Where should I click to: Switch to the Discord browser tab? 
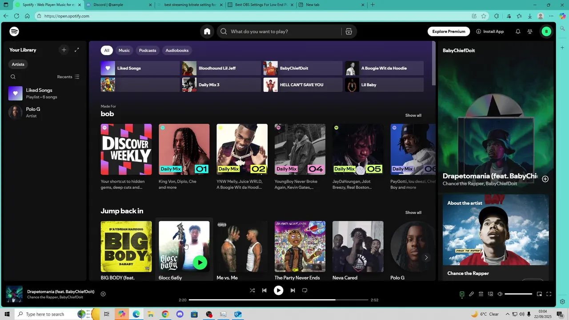(x=119, y=5)
